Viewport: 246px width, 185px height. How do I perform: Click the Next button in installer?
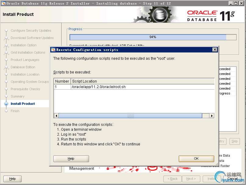(191, 179)
